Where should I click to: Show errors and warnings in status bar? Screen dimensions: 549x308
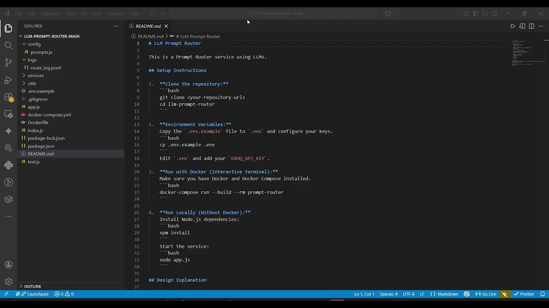click(64, 294)
